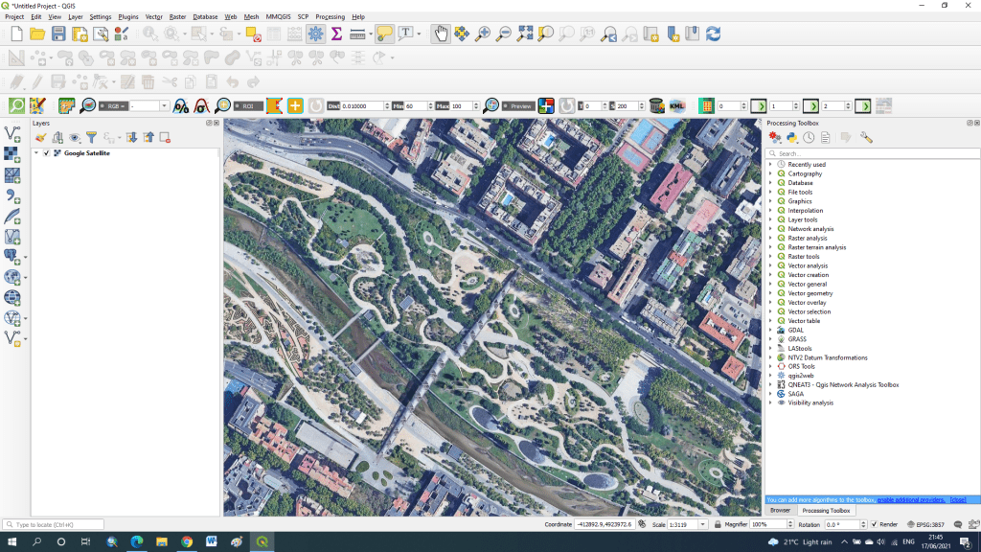Select the Pan Map tool
Viewport: 981px width, 552px height.
tap(439, 32)
